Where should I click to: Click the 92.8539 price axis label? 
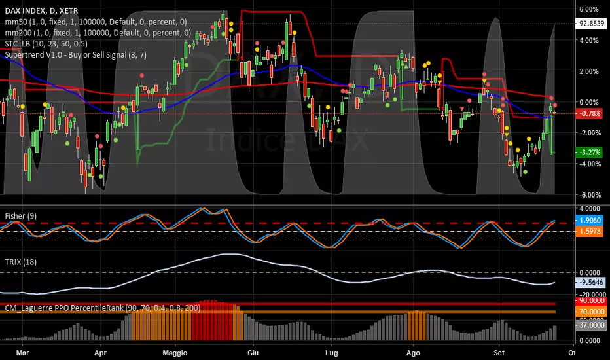click(591, 24)
